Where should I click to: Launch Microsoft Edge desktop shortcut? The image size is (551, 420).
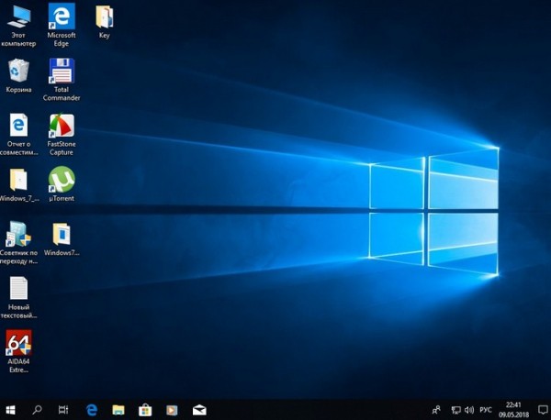tap(62, 25)
